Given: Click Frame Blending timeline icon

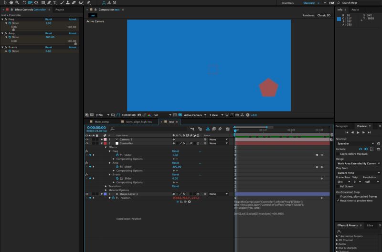Looking at the screenshot, I should (214, 129).
